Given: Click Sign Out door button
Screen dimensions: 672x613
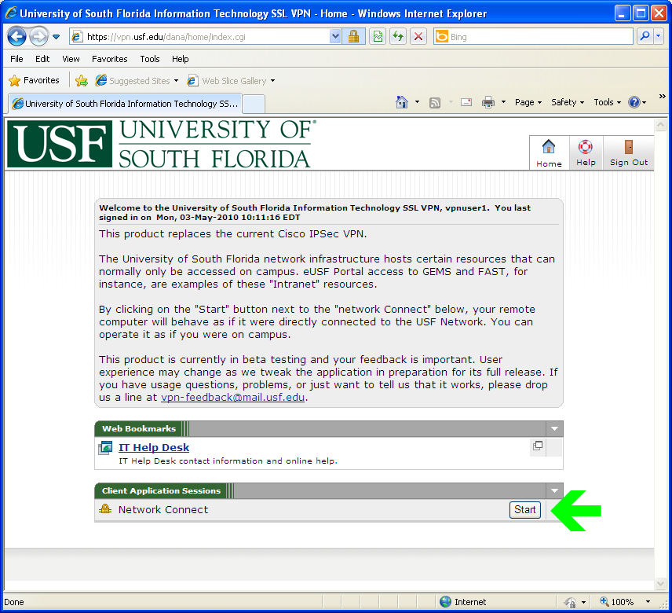Looking at the screenshot, I should click(629, 153).
